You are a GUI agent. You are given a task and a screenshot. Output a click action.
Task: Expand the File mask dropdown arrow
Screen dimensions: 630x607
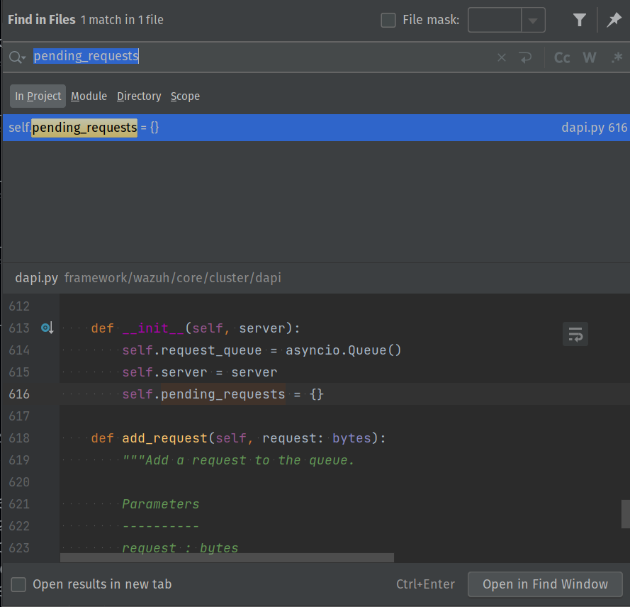pyautogui.click(x=533, y=20)
